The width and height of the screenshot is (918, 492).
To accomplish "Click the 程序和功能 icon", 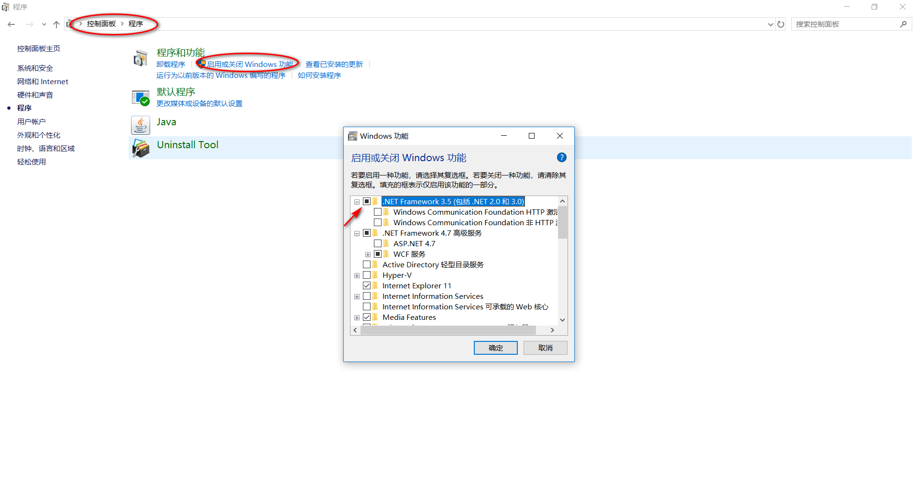I will click(140, 58).
